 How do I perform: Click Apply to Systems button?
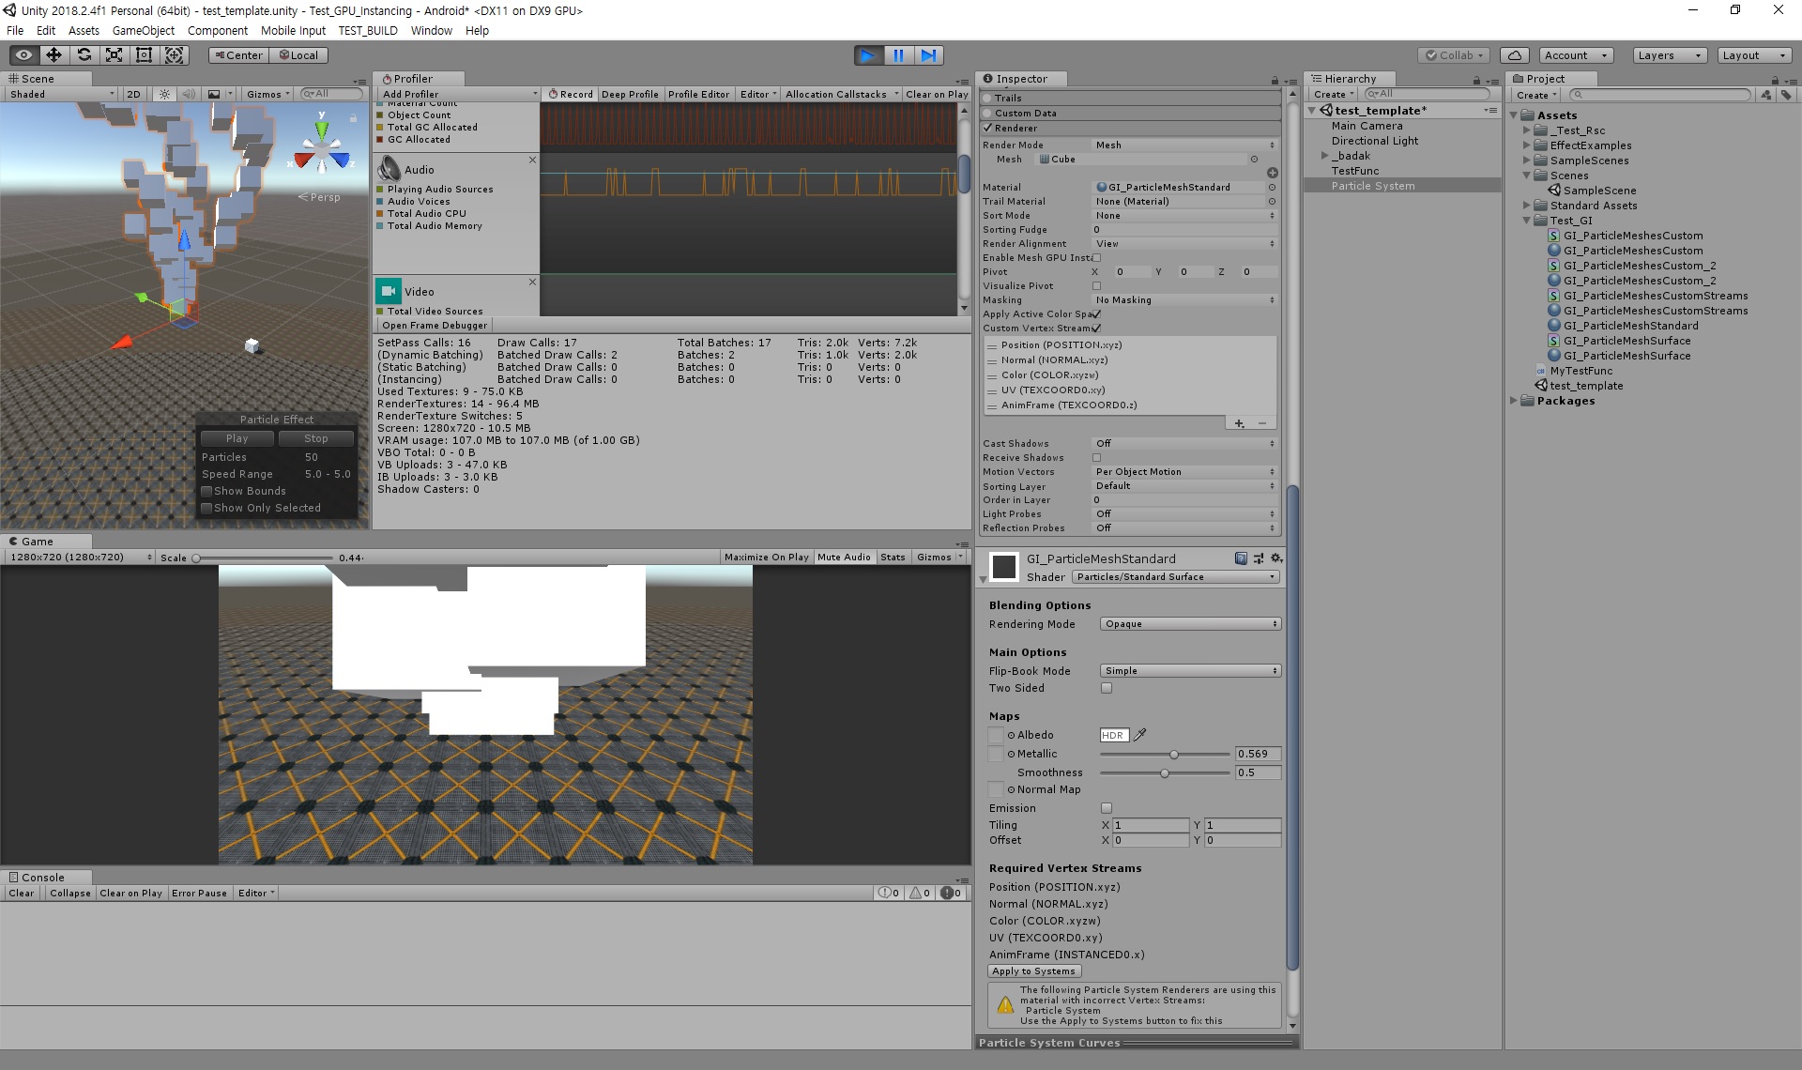coord(1034,971)
